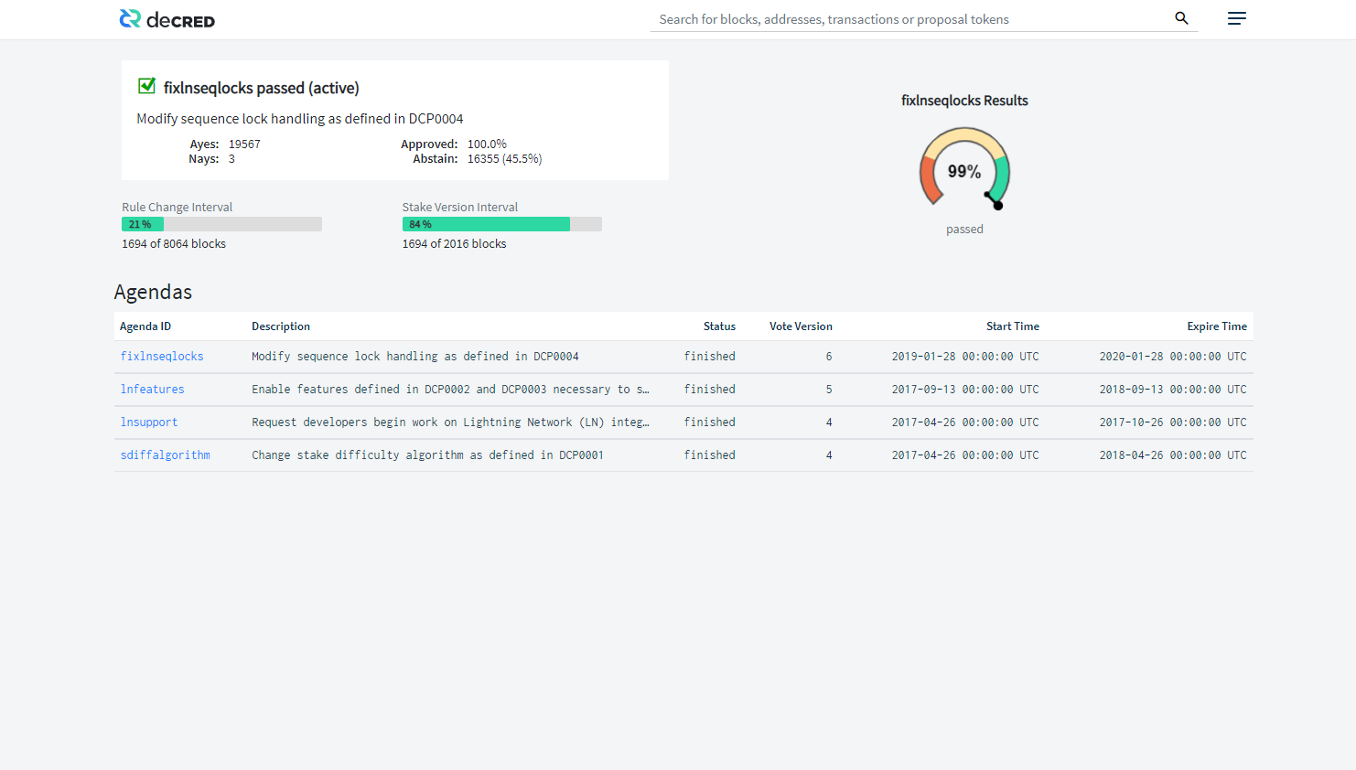1356x770 pixels.
Task: Click vote version 6 in fixlnseqlocks row
Action: pos(829,357)
